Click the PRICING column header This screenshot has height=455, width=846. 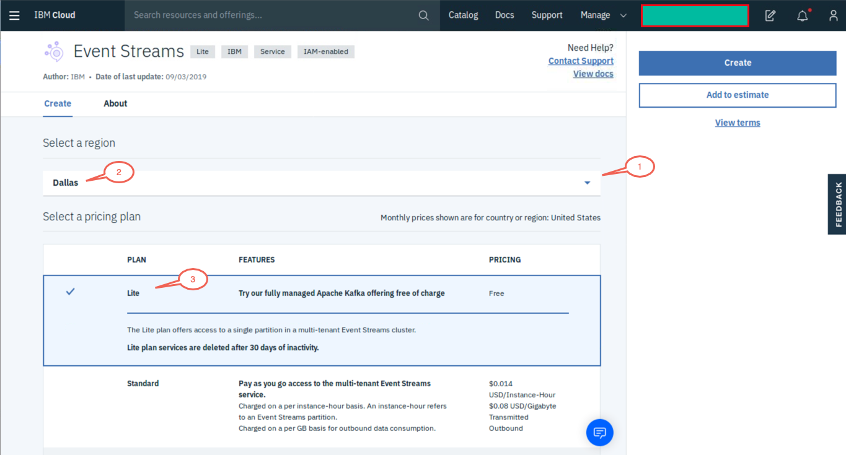(x=505, y=260)
